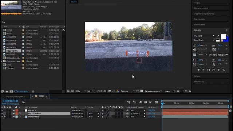233x131 pixels.
Task: Click the white fill color swatch
Action: coord(223,36)
